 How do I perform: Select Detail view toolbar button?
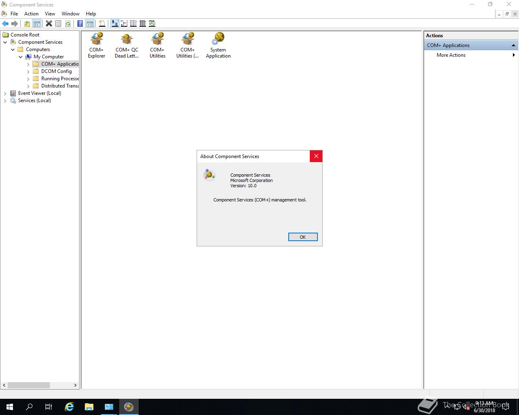143,24
